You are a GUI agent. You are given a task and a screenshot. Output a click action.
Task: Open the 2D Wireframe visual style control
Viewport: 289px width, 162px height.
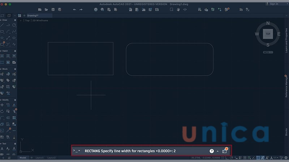40,21
